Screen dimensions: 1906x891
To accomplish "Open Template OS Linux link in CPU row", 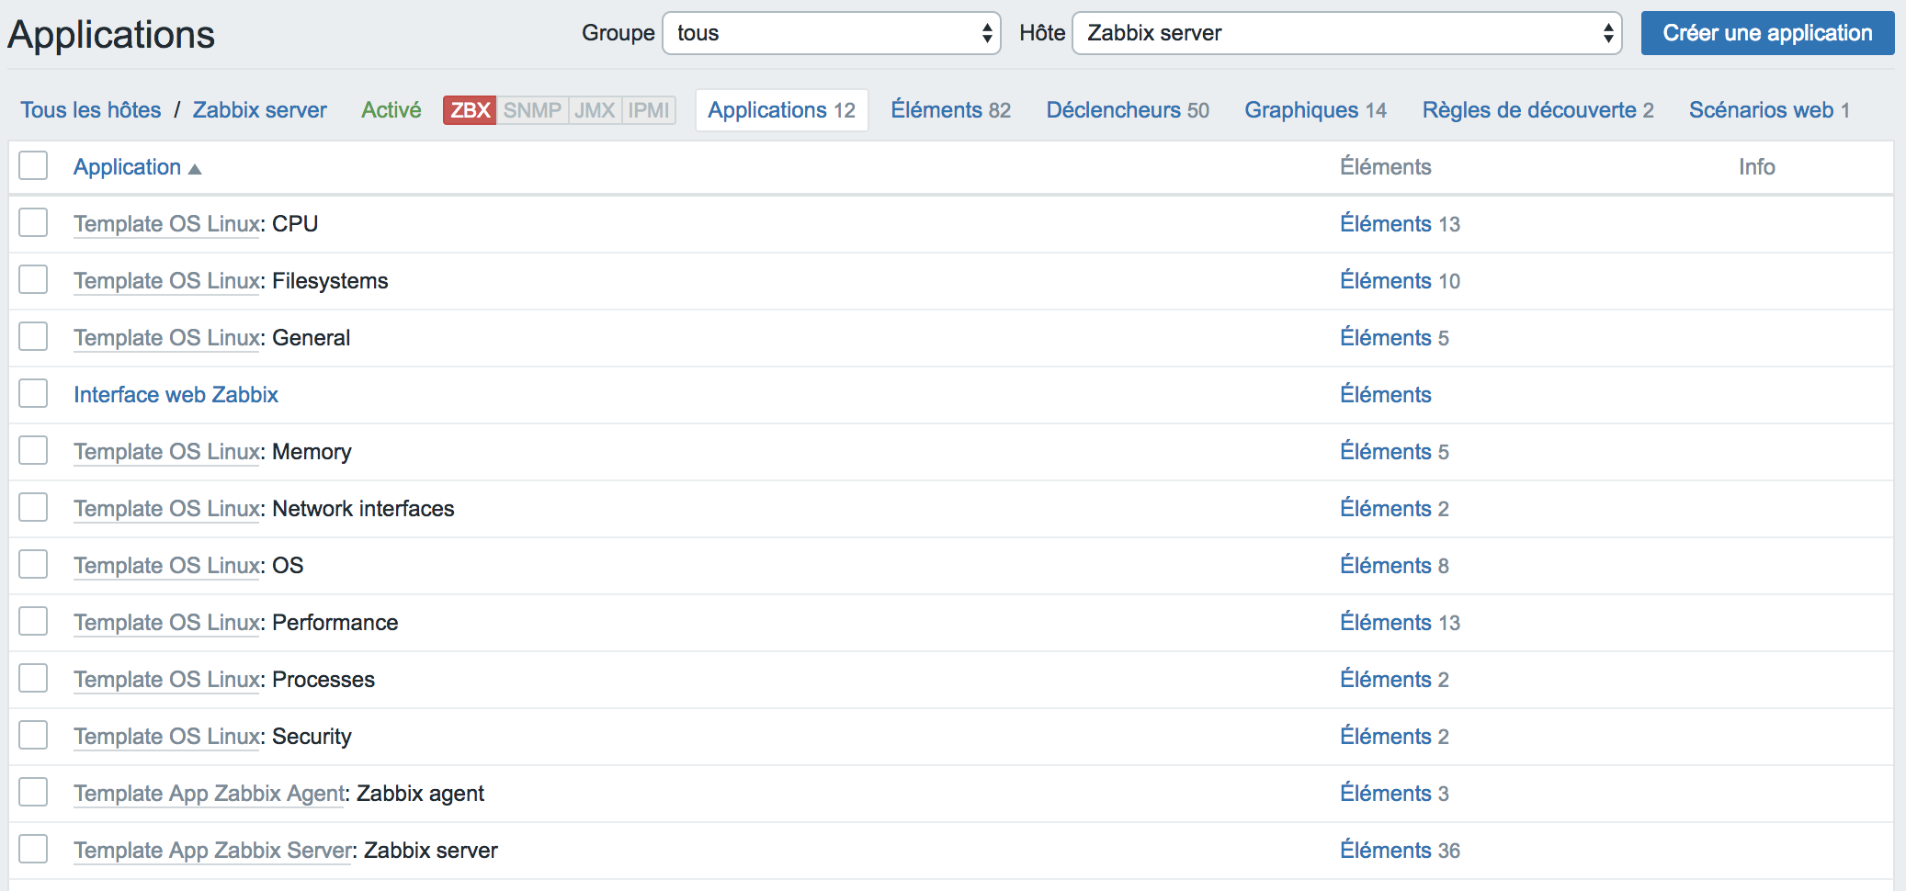I will [x=166, y=224].
